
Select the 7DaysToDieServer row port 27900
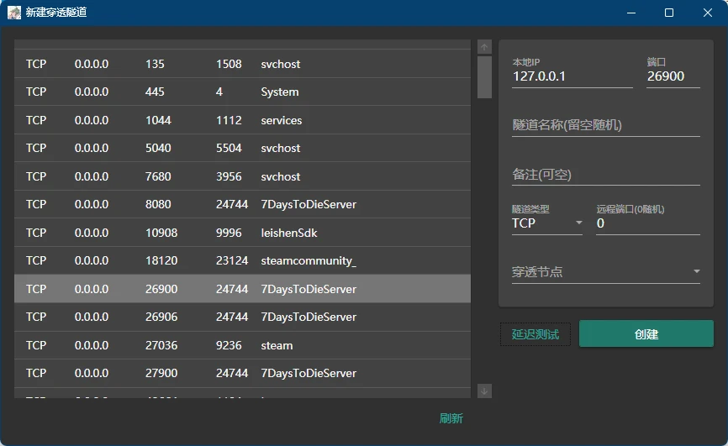click(242, 373)
